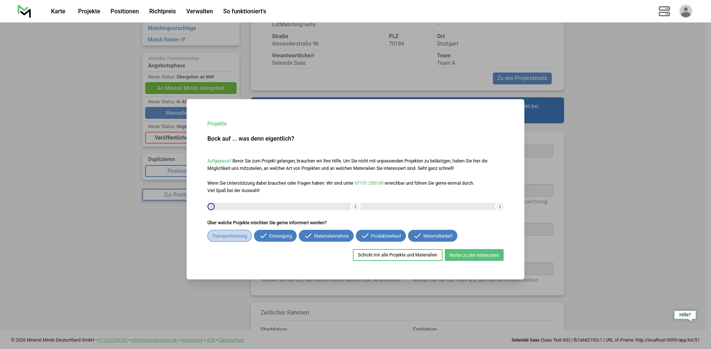This screenshot has width=711, height=349.
Task: Open the Hilfe? chat bubble
Action: 685,315
